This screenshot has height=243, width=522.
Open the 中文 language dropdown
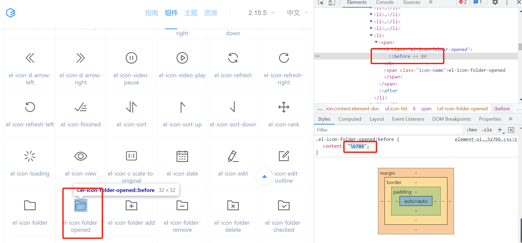pyautogui.click(x=298, y=13)
